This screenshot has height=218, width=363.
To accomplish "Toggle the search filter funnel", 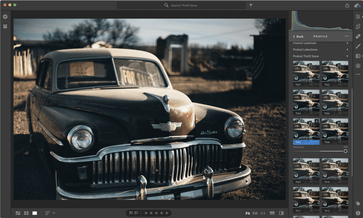I will (x=250, y=5).
